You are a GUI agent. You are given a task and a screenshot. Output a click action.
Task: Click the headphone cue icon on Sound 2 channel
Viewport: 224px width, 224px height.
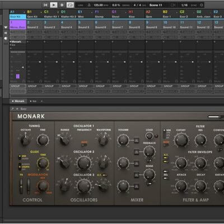tap(41, 81)
